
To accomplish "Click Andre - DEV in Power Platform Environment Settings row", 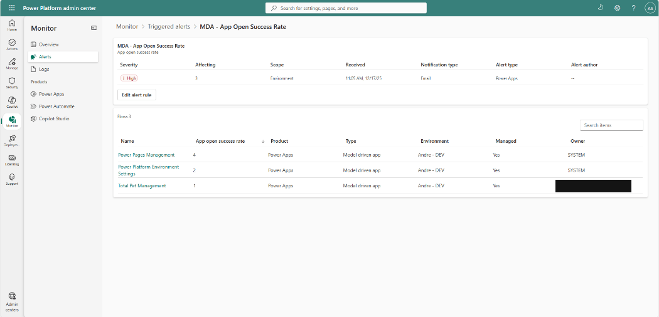I will pos(431,170).
